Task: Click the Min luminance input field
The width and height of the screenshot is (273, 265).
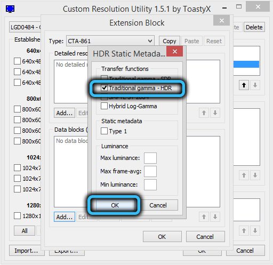Action: (150, 184)
